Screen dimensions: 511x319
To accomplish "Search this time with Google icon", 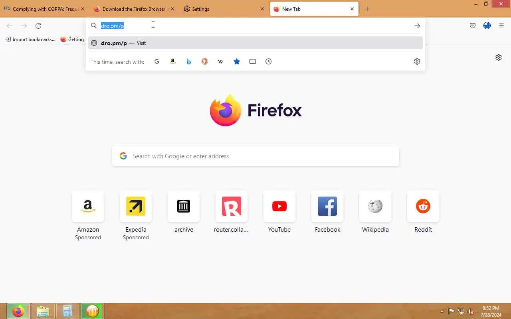I will pyautogui.click(x=157, y=61).
